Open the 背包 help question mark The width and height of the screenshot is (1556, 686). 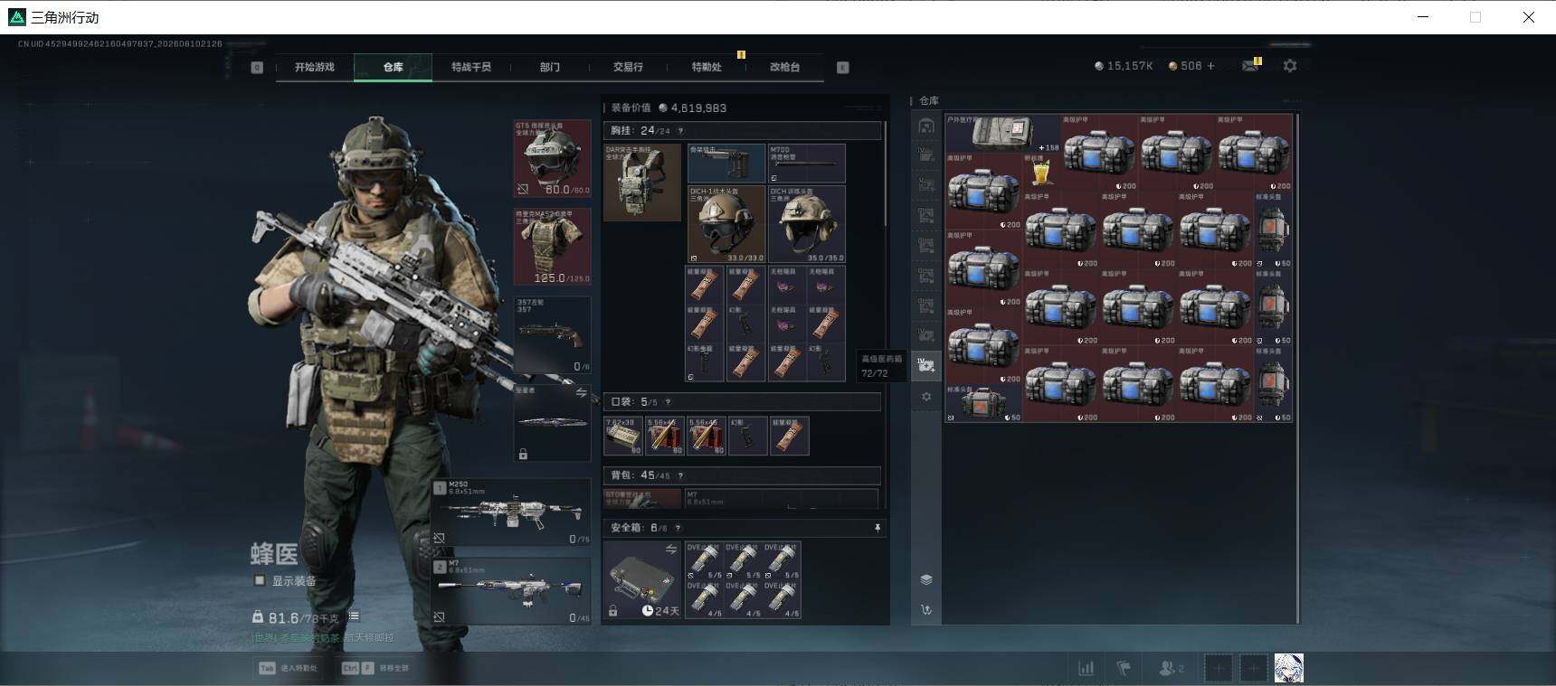pos(680,475)
